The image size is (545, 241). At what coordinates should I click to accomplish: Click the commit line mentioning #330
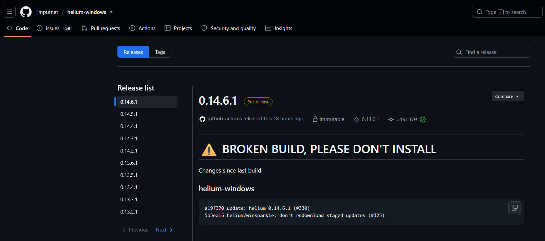point(257,208)
